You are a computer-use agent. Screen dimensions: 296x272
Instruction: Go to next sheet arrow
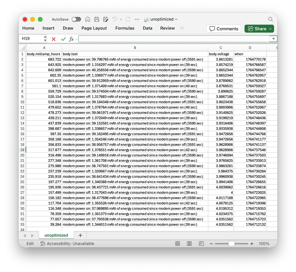coord(32,235)
